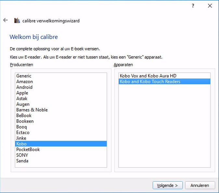Select Generic in the Producenten list
219x193 pixels.
[x=61, y=76]
